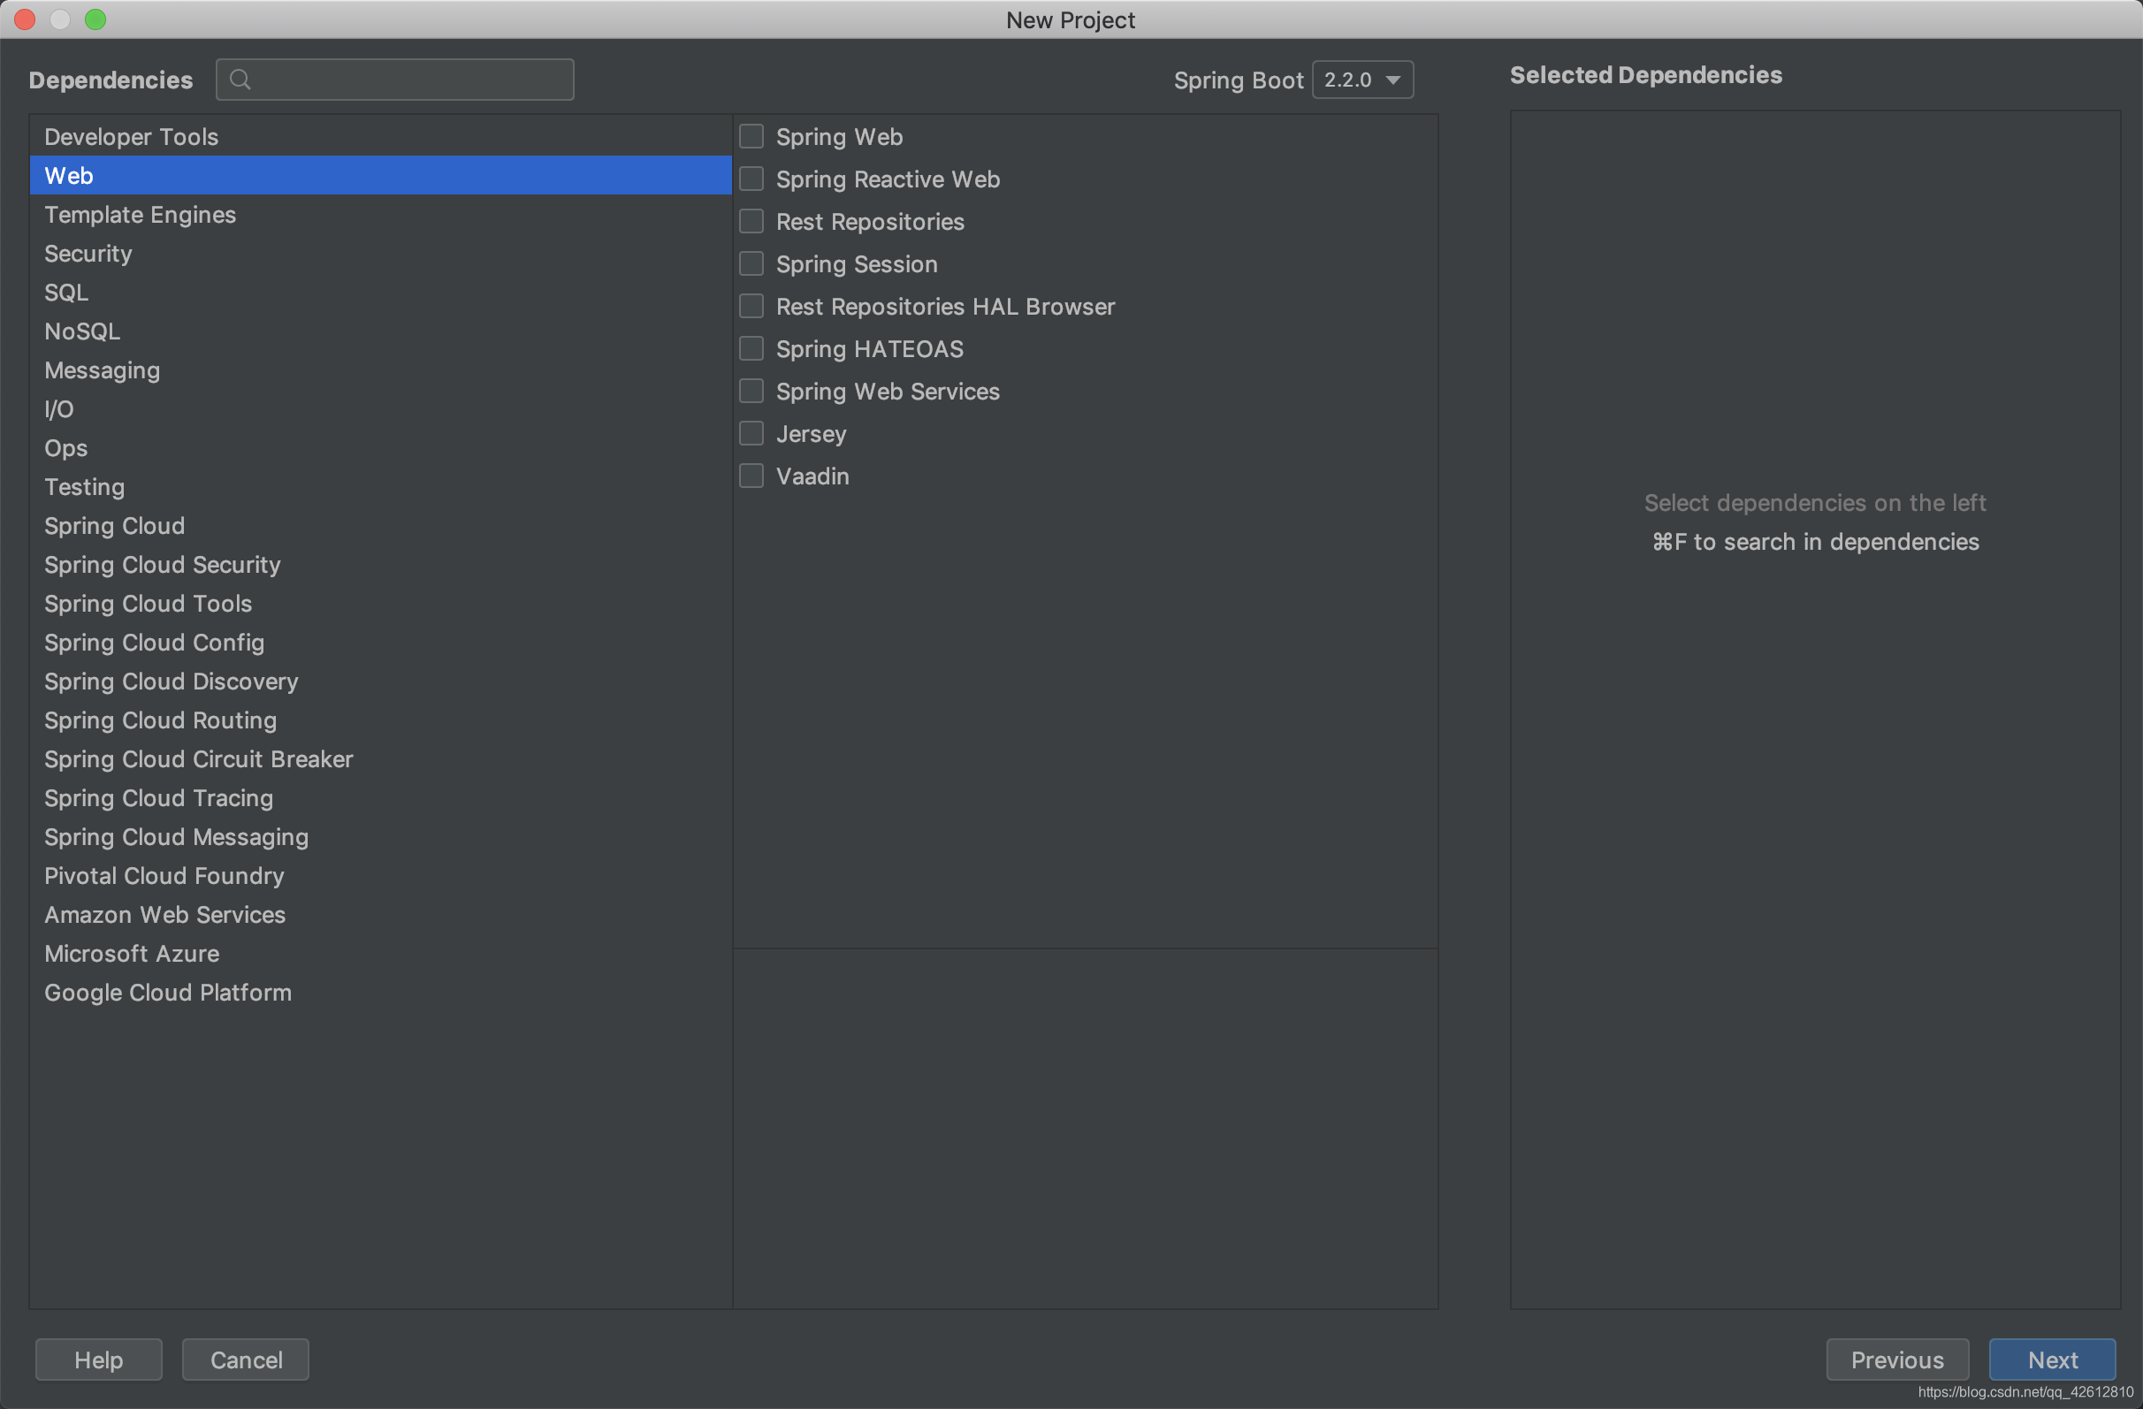Expand Spring Cloud Discovery category
2143x1409 pixels.
click(173, 681)
